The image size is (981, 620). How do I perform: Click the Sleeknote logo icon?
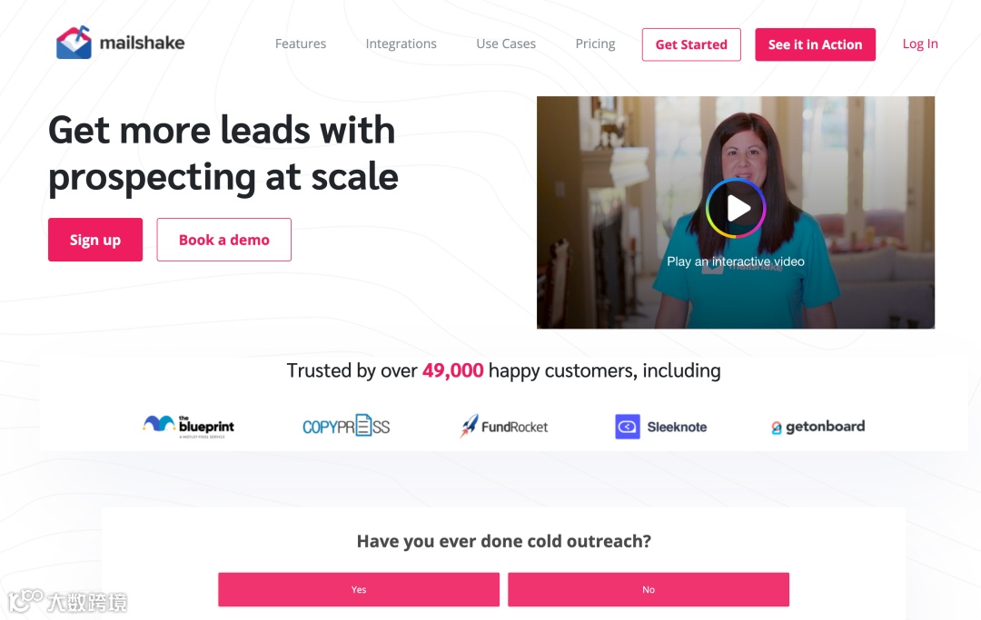click(627, 427)
